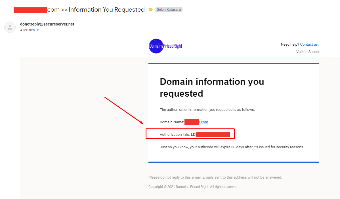Expand recipient details arrow next to ben
The width and height of the screenshot is (340, 199).
click(x=38, y=30)
